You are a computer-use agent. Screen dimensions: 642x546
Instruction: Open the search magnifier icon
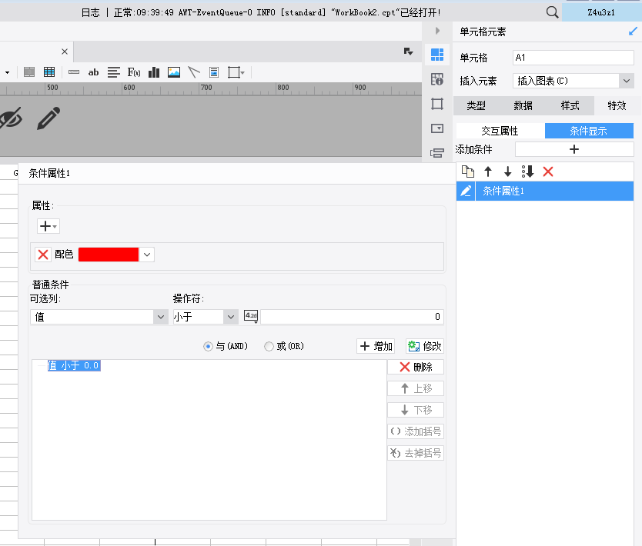[x=552, y=12]
